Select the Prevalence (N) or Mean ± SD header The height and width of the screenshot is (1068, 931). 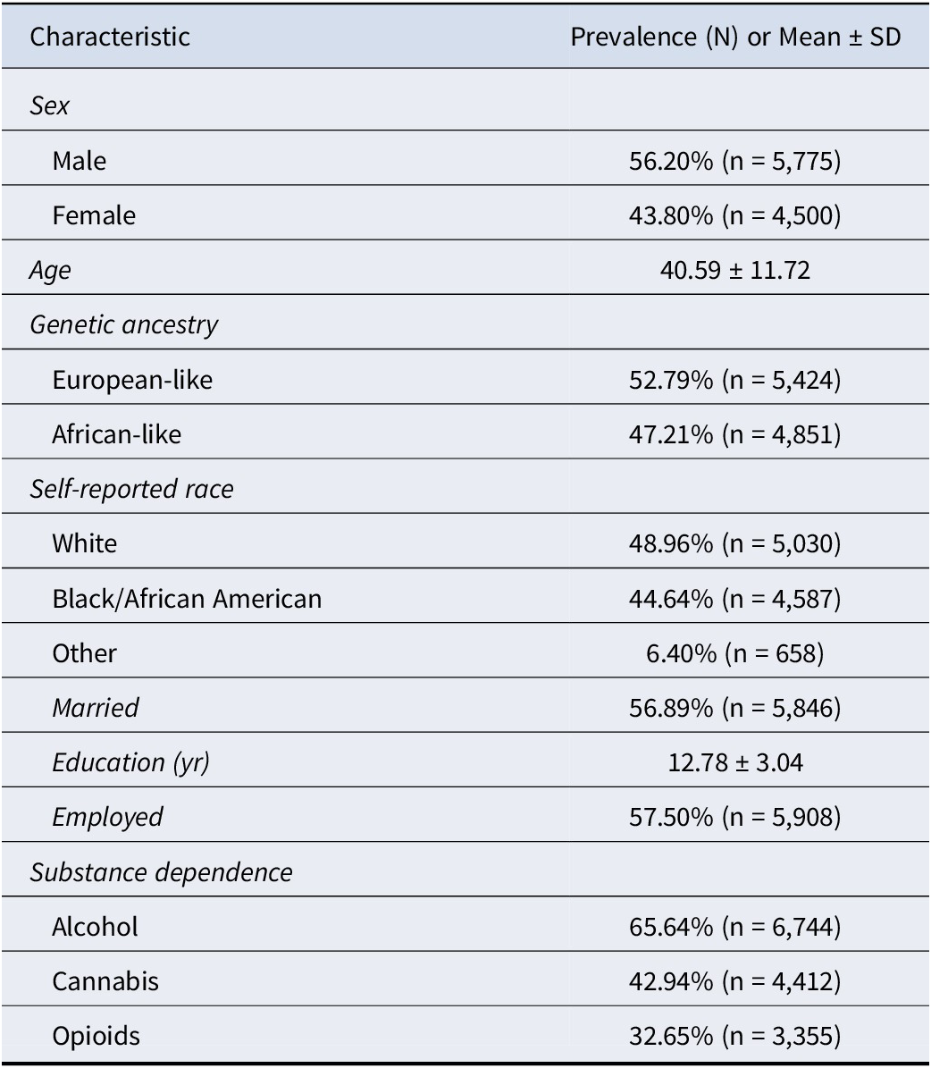coord(735,37)
